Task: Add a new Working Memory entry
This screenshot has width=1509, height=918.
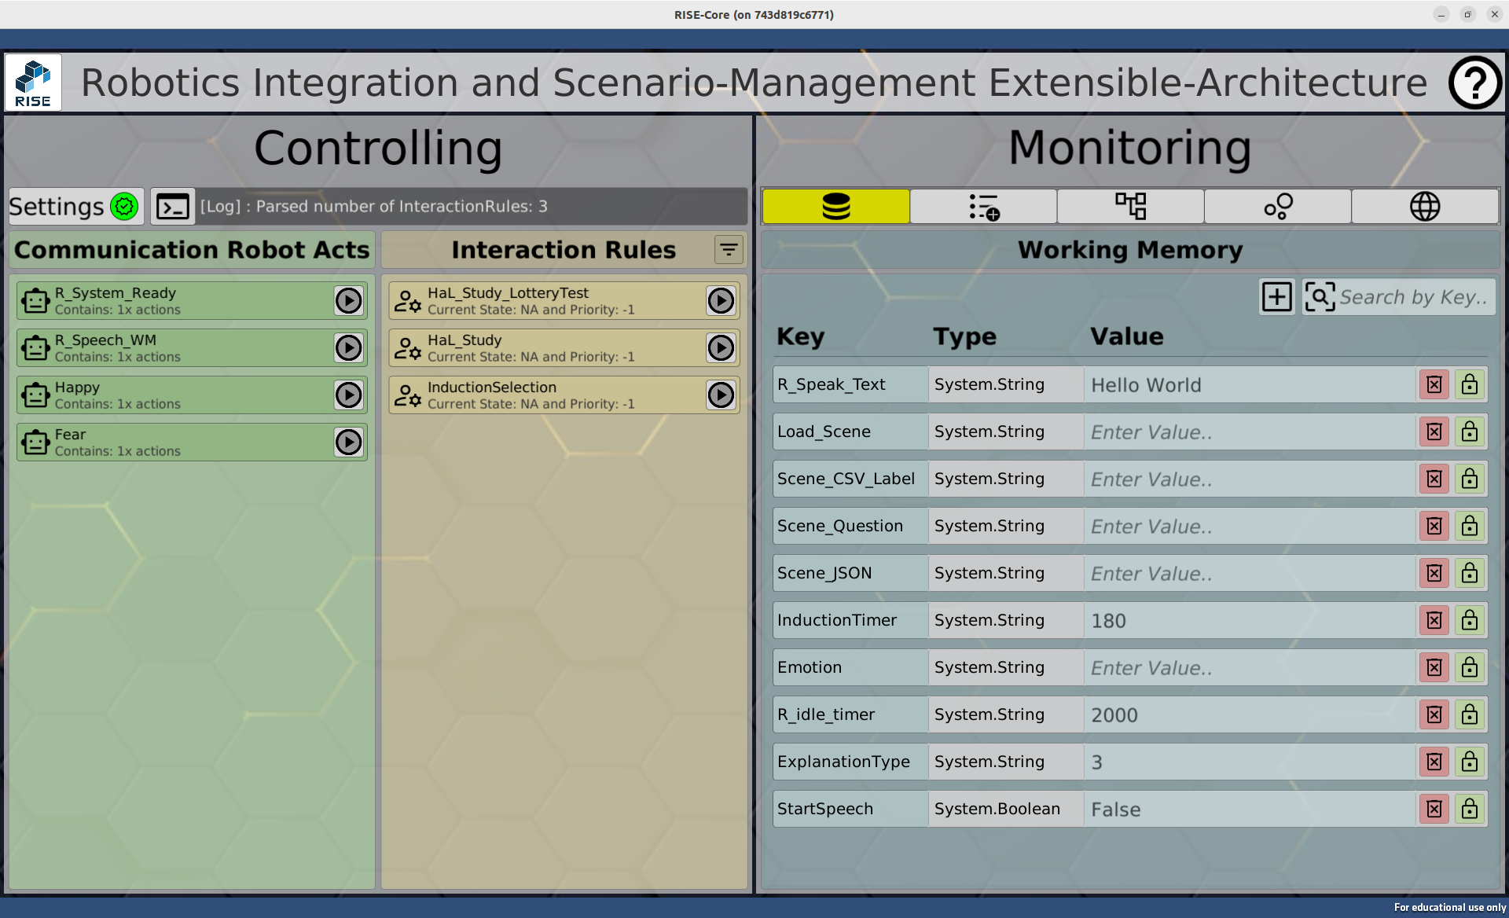Action: pos(1276,297)
